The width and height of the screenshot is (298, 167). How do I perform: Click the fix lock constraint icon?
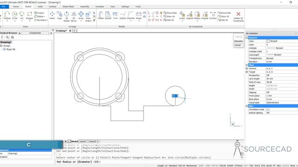tap(161, 13)
